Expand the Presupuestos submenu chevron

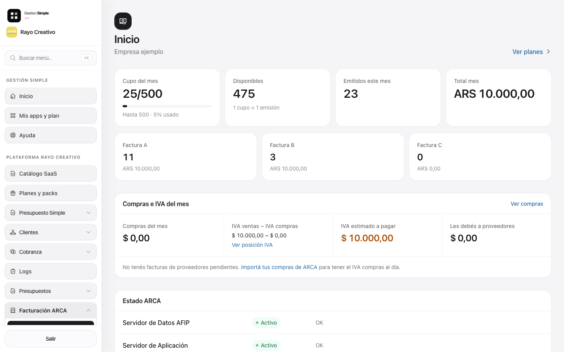89,291
